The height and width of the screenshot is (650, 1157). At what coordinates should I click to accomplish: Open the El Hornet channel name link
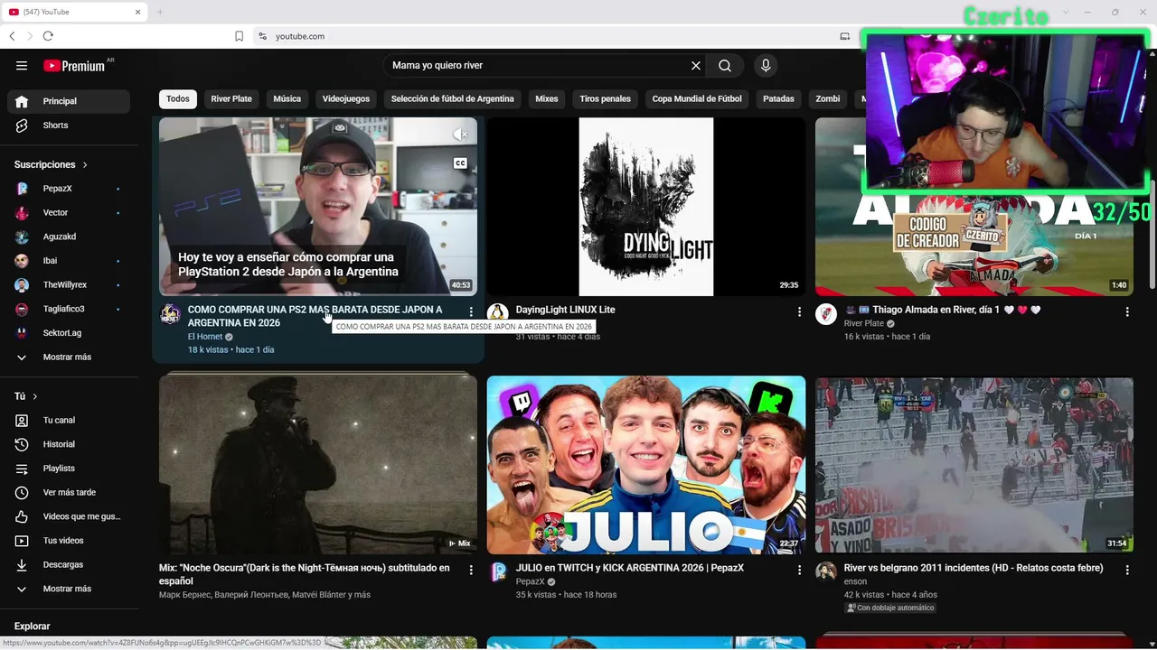205,337
